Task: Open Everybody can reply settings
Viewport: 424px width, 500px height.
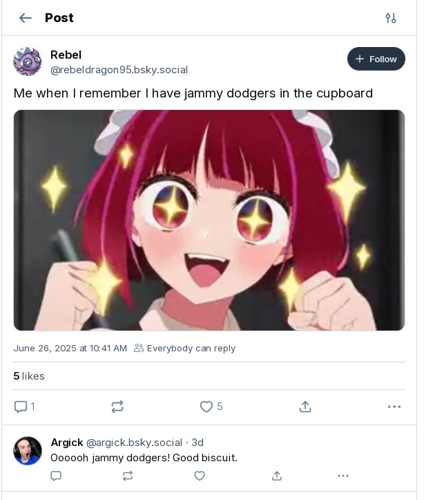Action: point(184,349)
